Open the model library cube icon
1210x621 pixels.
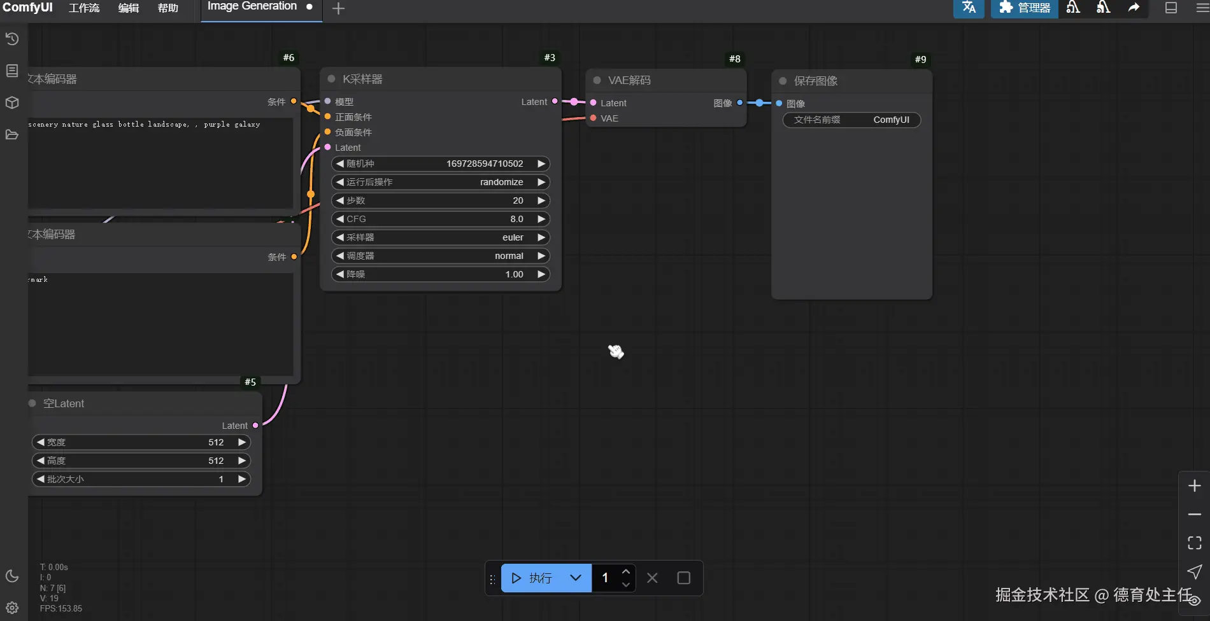[x=12, y=102]
